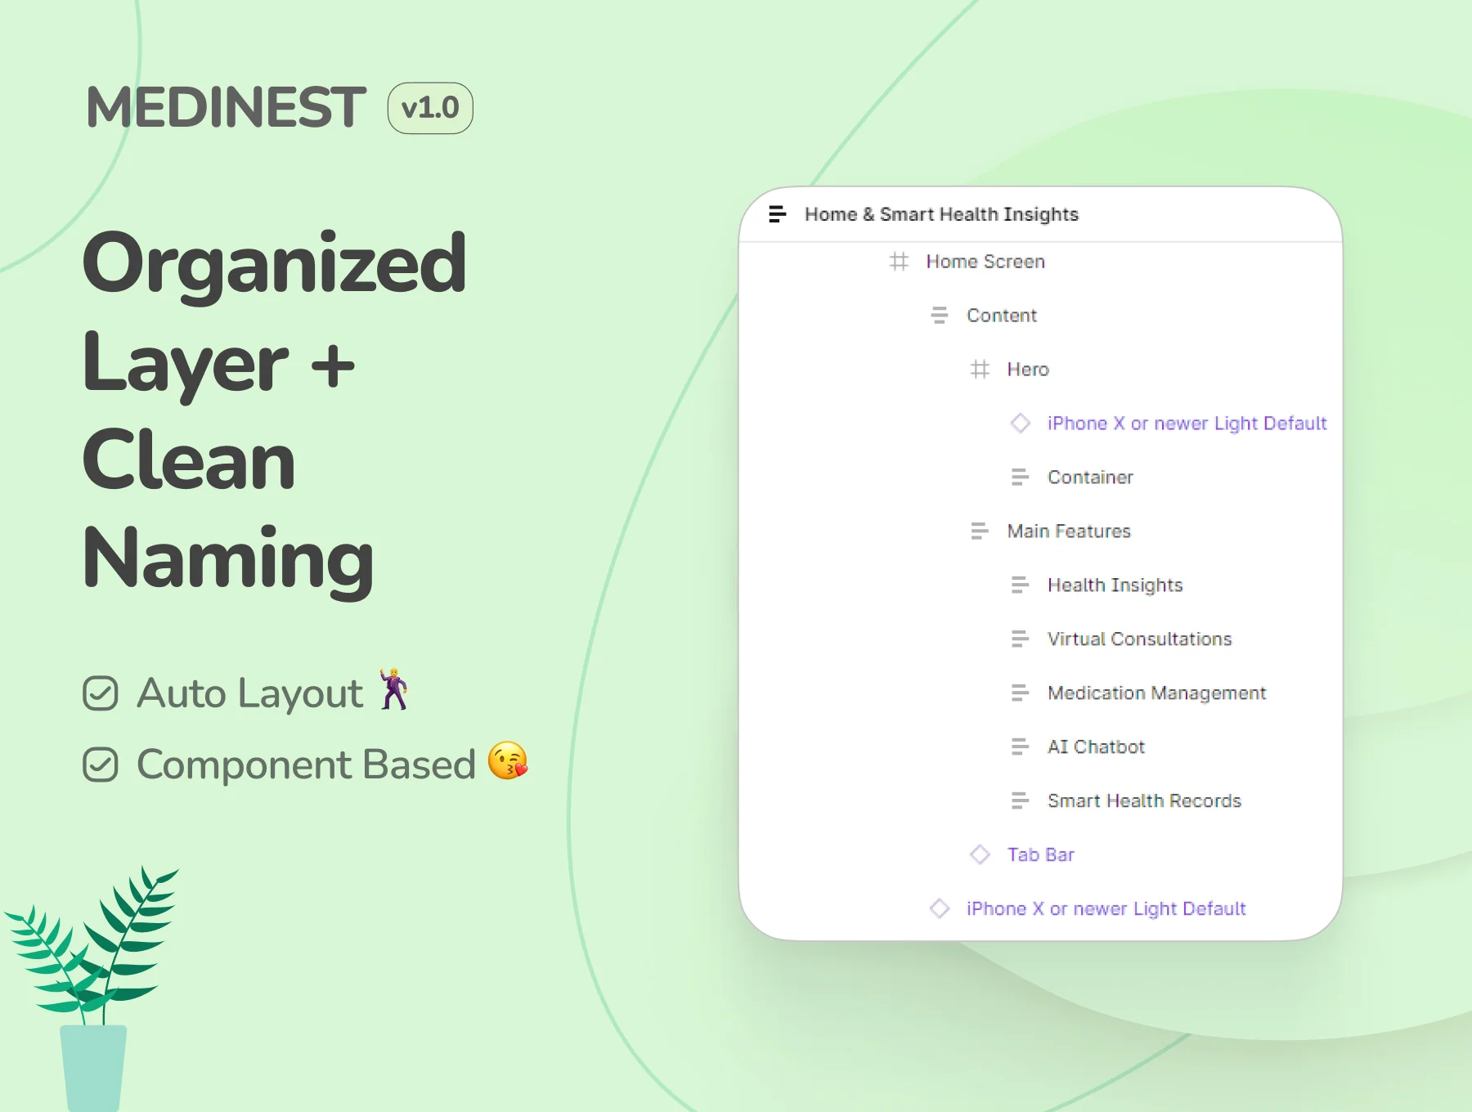This screenshot has width=1472, height=1112.
Task: Click the checkmark icon beside Auto Layout
Action: pyautogui.click(x=101, y=693)
